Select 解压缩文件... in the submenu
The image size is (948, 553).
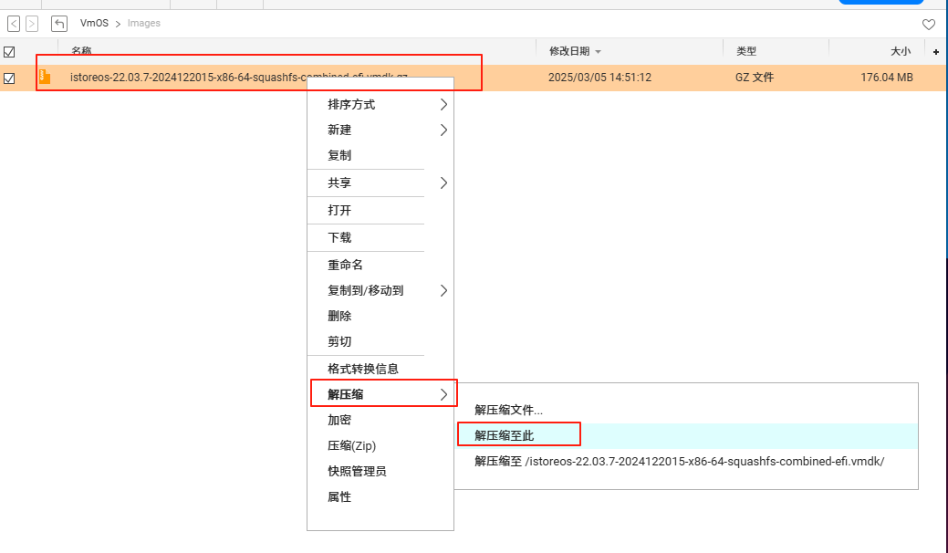[687, 411]
